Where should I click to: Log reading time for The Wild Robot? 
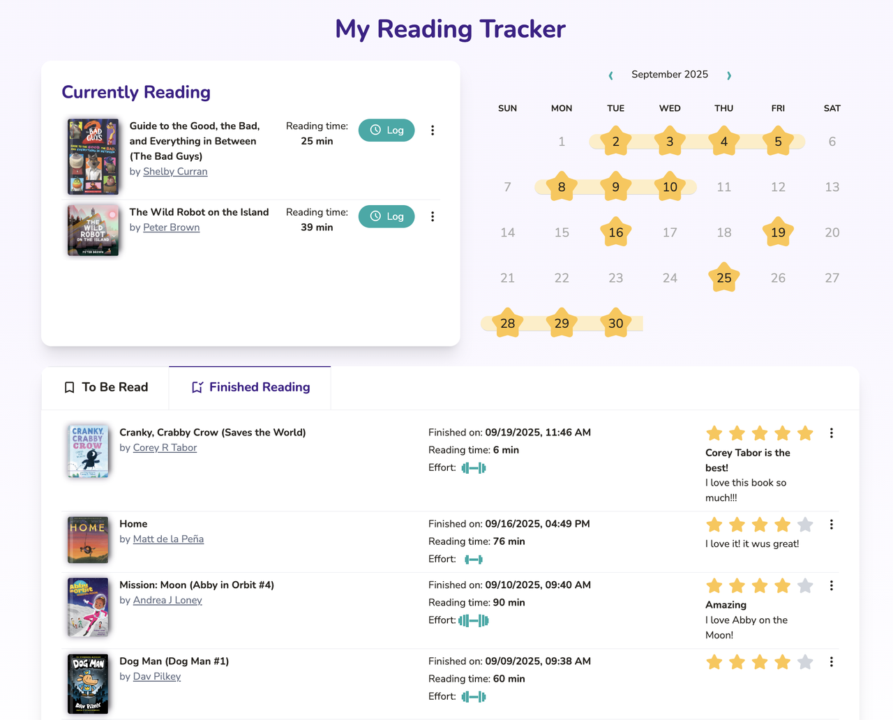tap(387, 216)
